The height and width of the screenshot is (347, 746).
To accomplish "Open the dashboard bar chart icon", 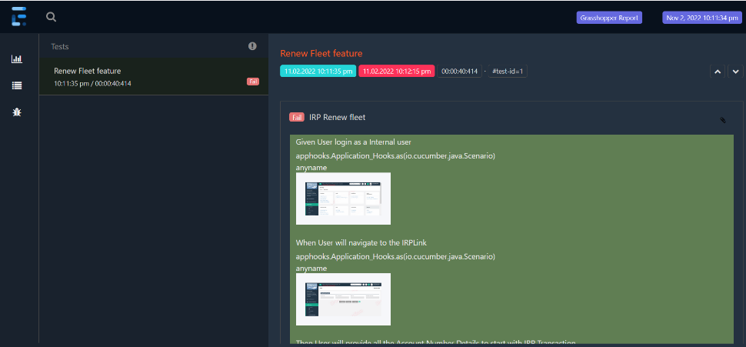I will click(x=17, y=59).
